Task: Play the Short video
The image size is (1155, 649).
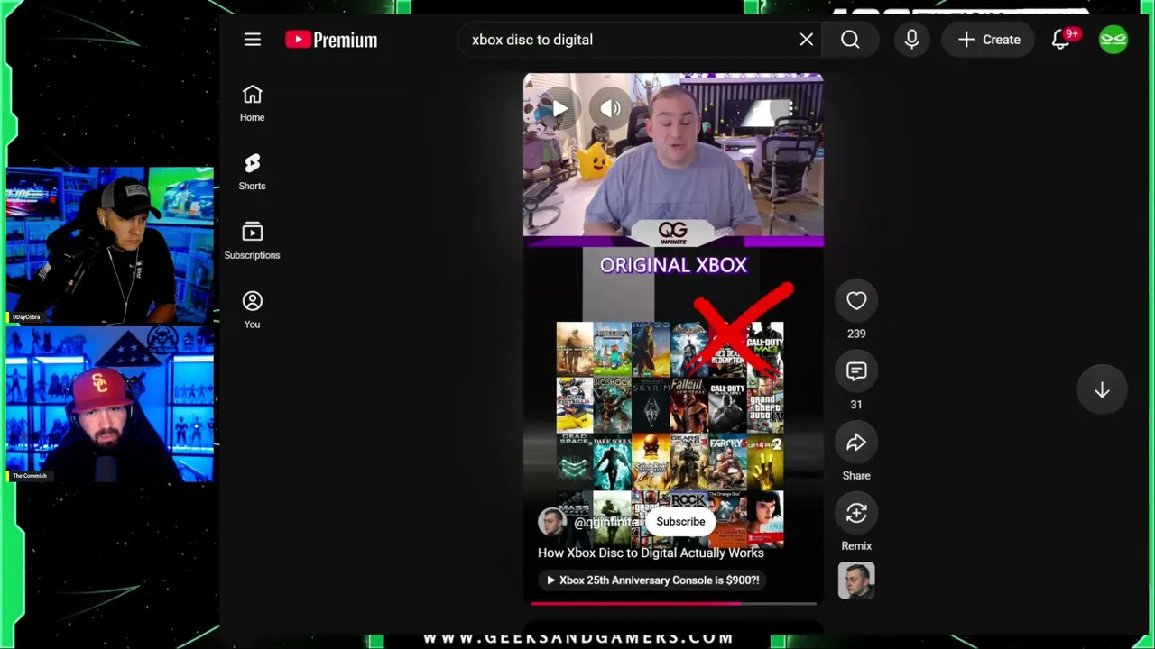Action: point(559,109)
